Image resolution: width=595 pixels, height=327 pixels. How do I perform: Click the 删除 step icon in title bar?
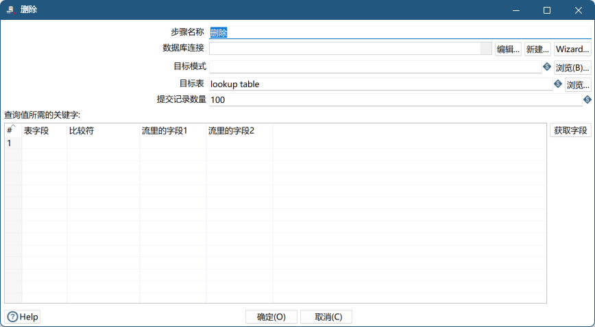click(10, 10)
